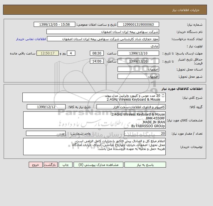
Task: Open اطلاعات تماس خریدار link
Action: click(x=31, y=39)
